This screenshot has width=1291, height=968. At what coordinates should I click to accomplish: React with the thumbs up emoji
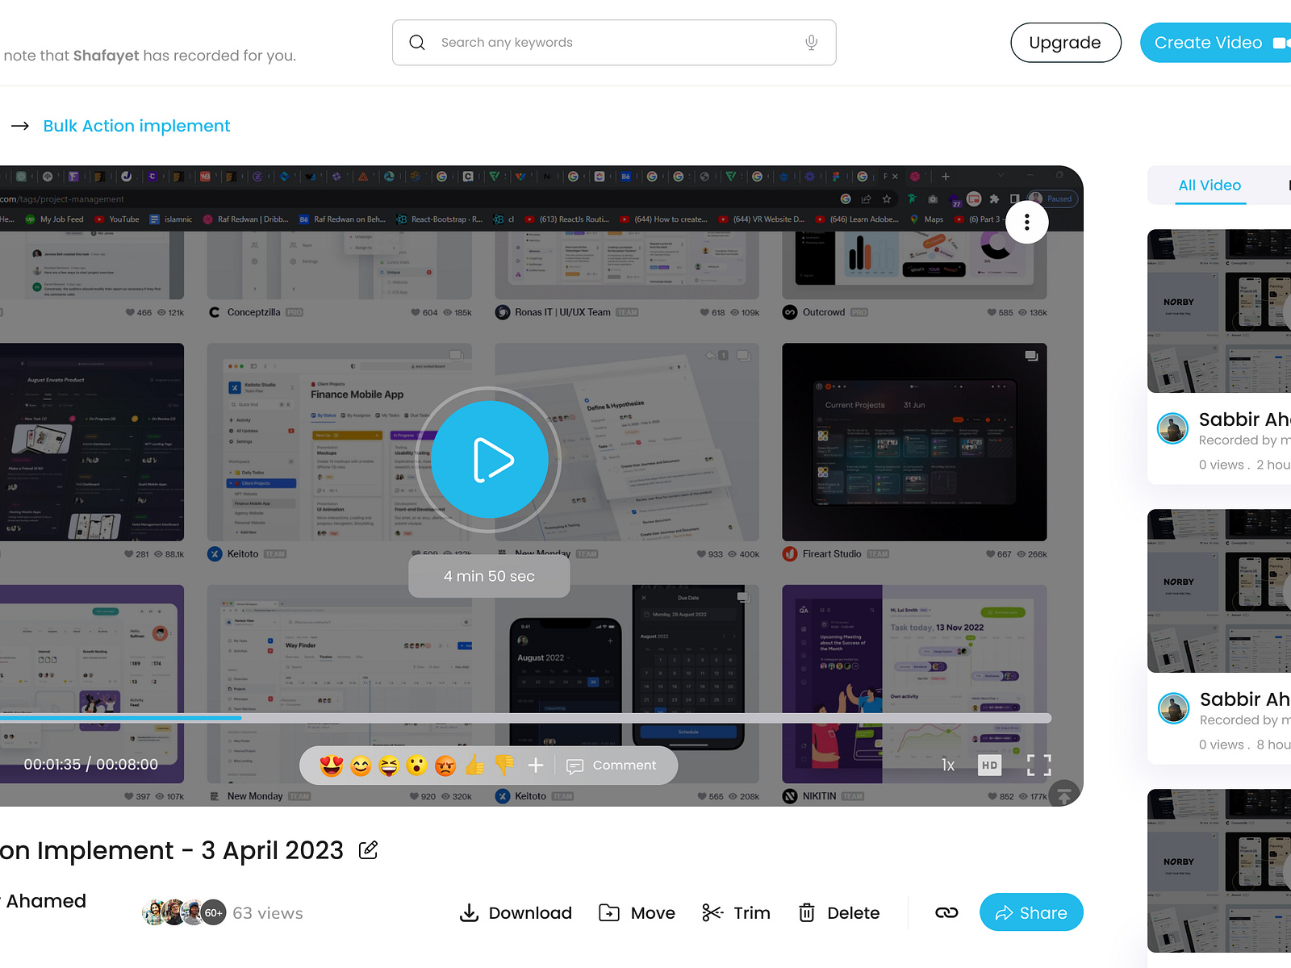(474, 765)
